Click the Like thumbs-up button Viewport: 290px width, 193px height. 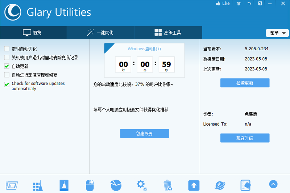(223, 3)
